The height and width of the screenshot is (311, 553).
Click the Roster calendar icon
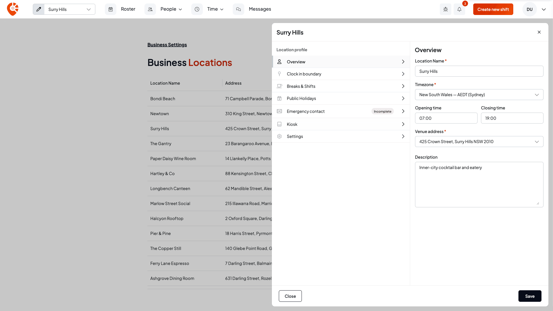(x=111, y=9)
